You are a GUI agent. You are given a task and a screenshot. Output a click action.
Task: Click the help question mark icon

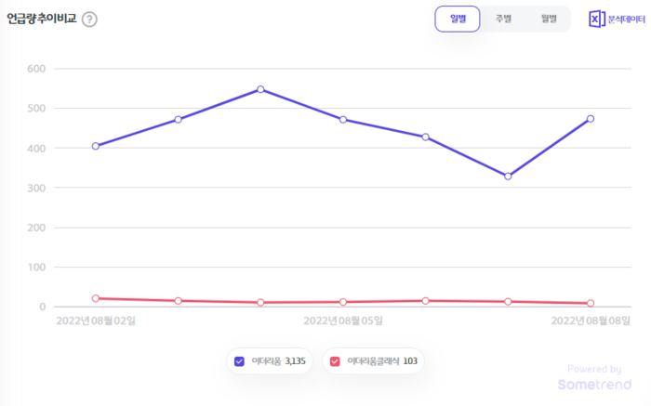coord(89,20)
